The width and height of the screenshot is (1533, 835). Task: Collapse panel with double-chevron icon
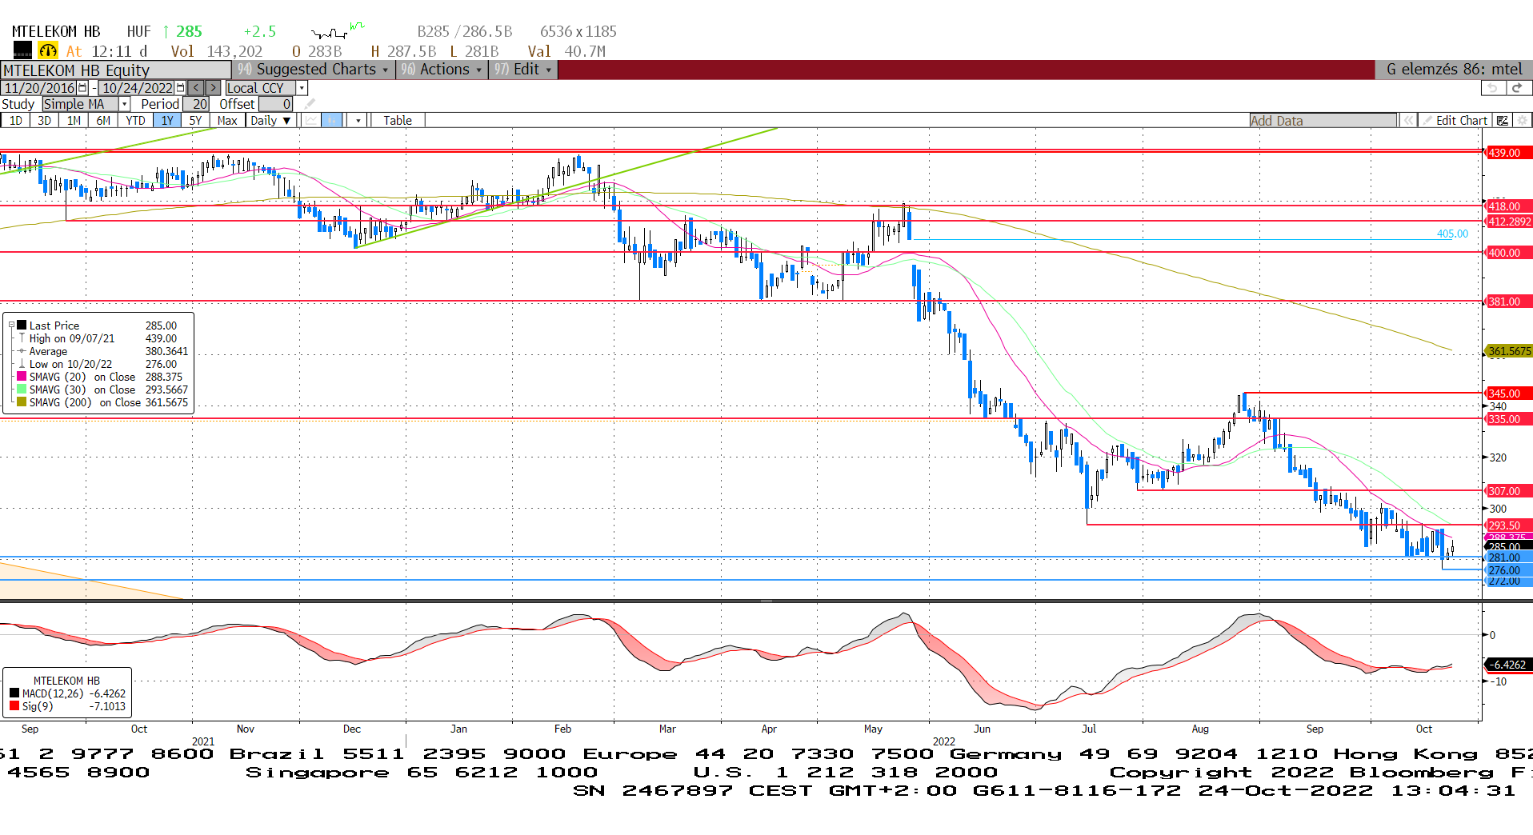click(1407, 120)
